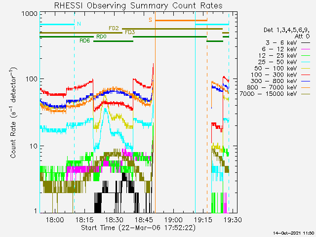
Task: Click the orange 'S' SAA flag label
Action: 150,20
